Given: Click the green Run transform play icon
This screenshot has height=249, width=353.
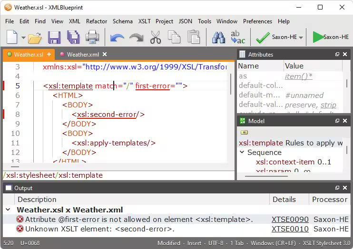Looking at the screenshot, I should (x=318, y=37).
